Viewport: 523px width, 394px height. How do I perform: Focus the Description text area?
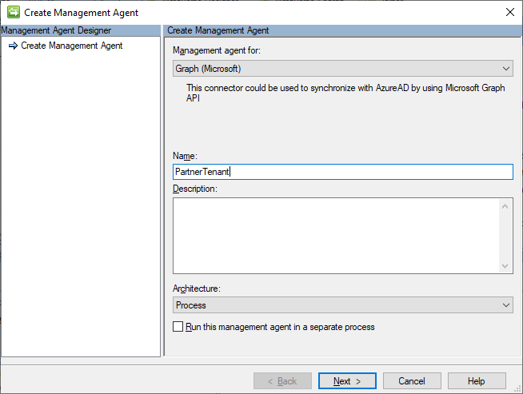click(x=336, y=236)
